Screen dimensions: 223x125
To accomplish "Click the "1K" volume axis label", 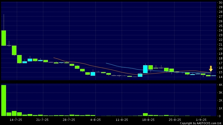I will [221, 108].
